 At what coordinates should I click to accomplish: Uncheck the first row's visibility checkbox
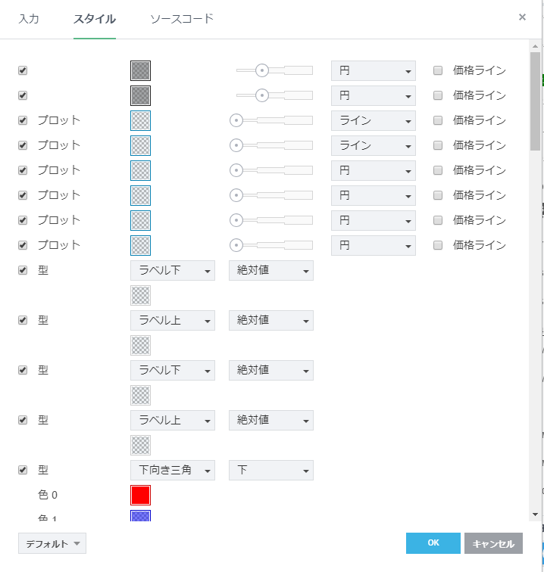click(23, 70)
